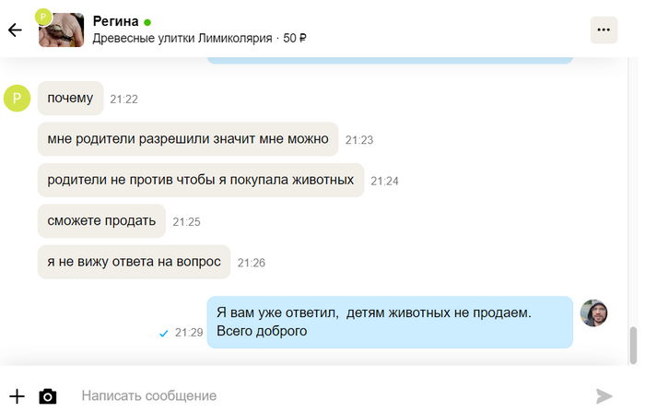Select the blue reply "Я вам уже ответил"
Screen dimensions: 645x412
tap(389, 322)
